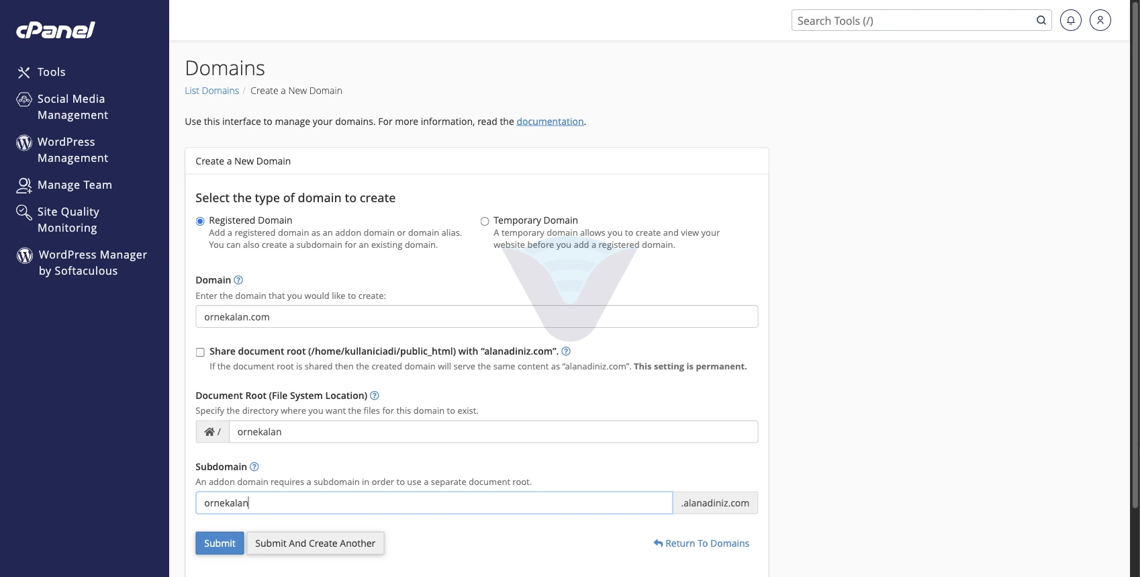The image size is (1140, 577).
Task: Open the user account icon
Action: 1100,20
